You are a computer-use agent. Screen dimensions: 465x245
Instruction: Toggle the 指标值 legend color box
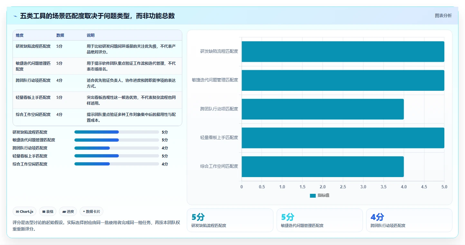313,195
